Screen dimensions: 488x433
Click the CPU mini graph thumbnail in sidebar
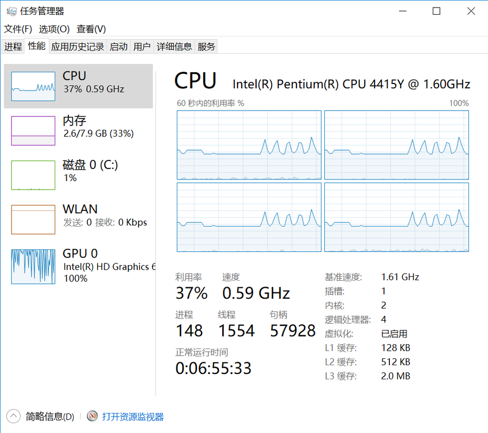tap(33, 86)
